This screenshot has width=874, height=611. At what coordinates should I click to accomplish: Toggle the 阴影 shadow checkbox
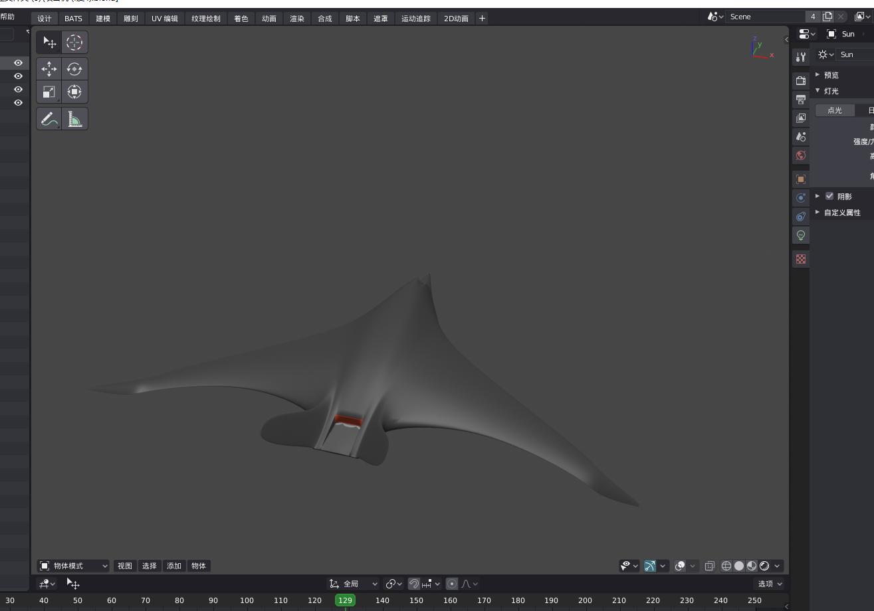(829, 196)
